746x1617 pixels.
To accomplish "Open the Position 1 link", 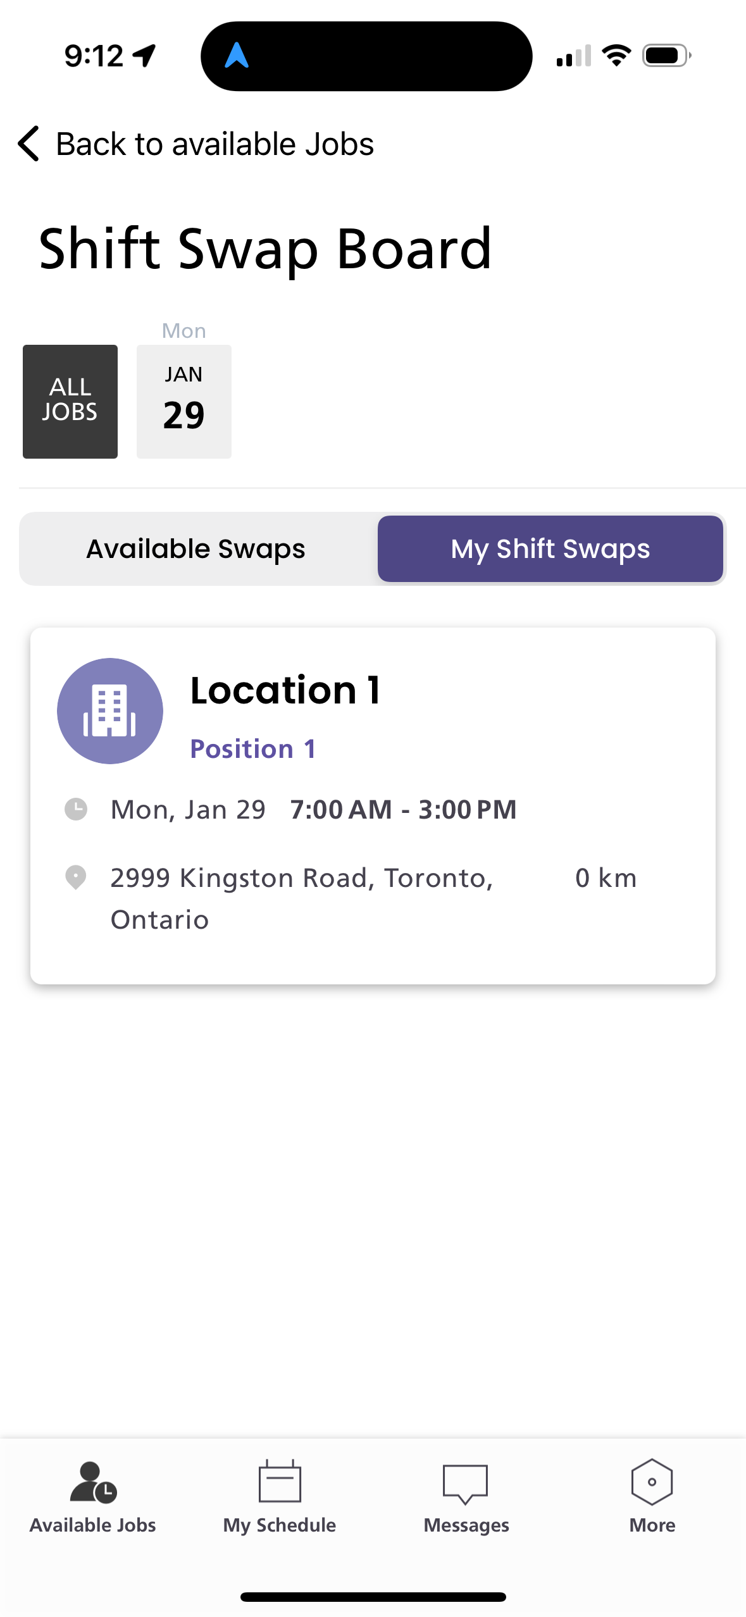I will tap(253, 749).
